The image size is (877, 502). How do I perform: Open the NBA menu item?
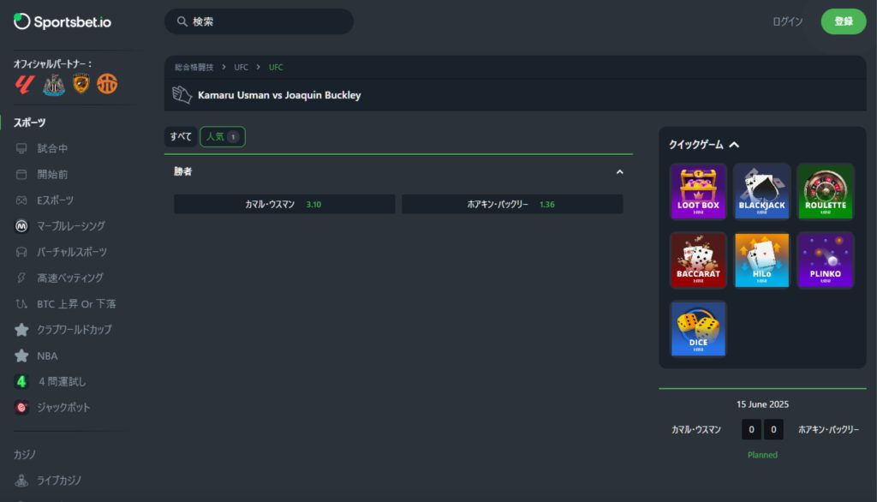(47, 356)
